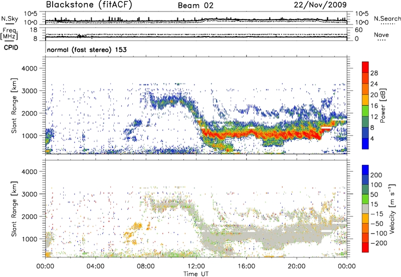Screen dimensions: 401x277
Task: Click 'Slant Range [km]' label of velocity panel
Action: pos(14,208)
